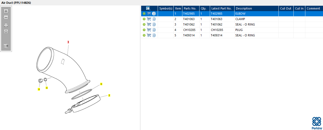The width and height of the screenshot is (323, 130).
Task: Show info for SEAL - O RING T401062
Action: point(154,24)
